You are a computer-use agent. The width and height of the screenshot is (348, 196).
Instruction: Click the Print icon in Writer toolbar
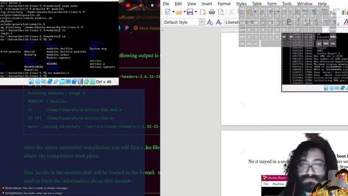(212, 12)
